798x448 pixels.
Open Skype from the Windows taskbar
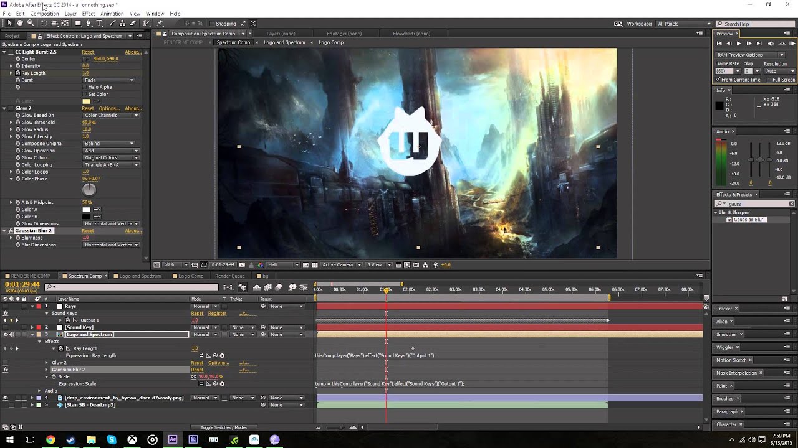coord(112,440)
